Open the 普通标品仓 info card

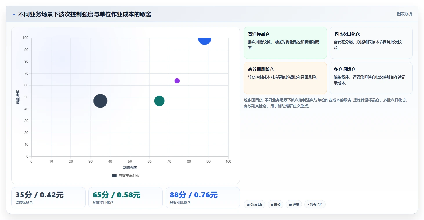(x=285, y=43)
